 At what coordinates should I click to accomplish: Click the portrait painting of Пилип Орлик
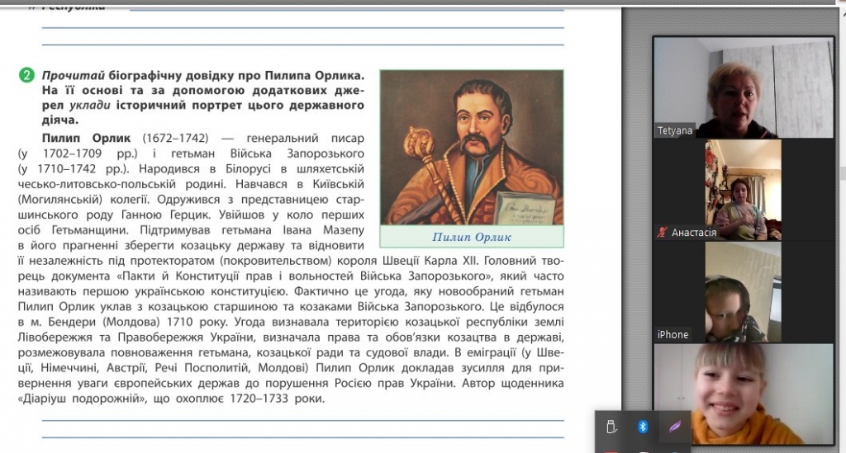[x=472, y=148]
